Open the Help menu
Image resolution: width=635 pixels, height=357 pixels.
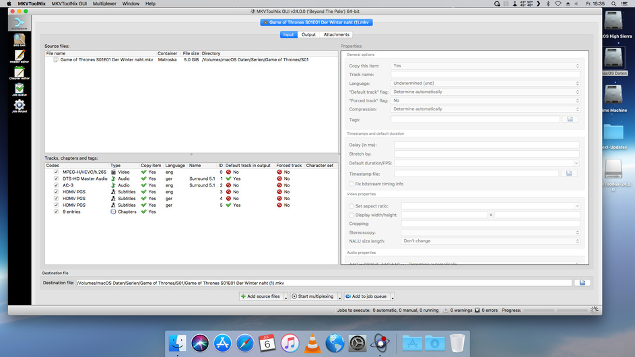(x=150, y=3)
